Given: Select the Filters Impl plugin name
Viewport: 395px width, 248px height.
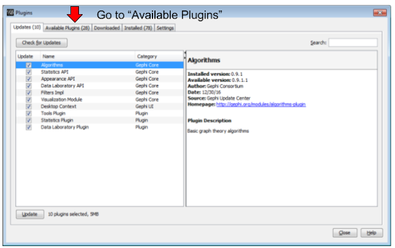Looking at the screenshot, I should coord(52,93).
